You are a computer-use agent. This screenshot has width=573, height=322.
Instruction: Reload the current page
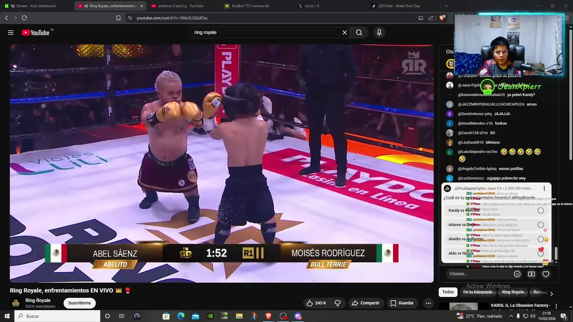24,18
